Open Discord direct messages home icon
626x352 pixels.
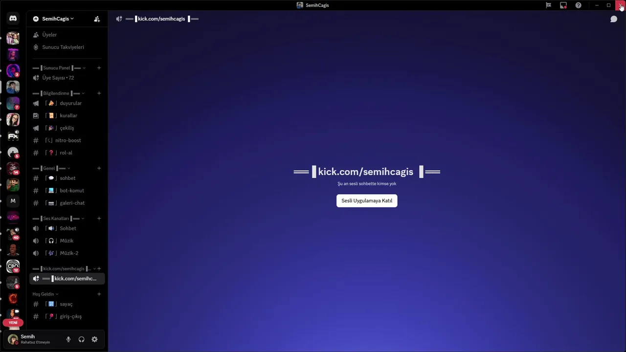tap(13, 19)
